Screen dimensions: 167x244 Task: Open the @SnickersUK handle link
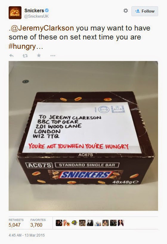coord(36,16)
